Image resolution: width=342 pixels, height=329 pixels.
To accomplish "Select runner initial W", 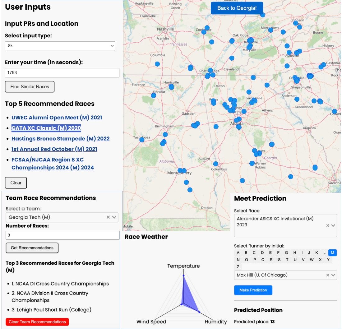I will [312, 260].
